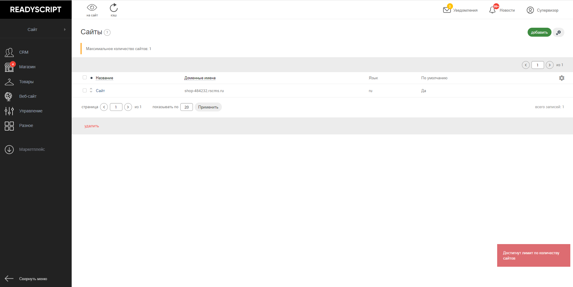Click the Язык column header
Screen dimensions: 573x287
point(373,78)
